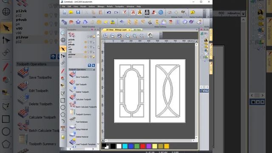Click Calculate Toolpath

80,97
